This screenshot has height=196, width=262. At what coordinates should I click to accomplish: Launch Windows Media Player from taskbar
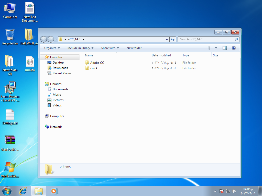(54, 191)
